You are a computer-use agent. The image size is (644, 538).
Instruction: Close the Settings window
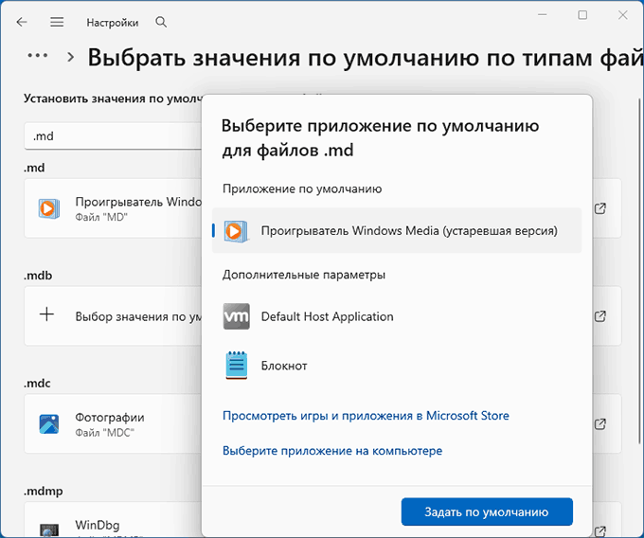click(622, 15)
